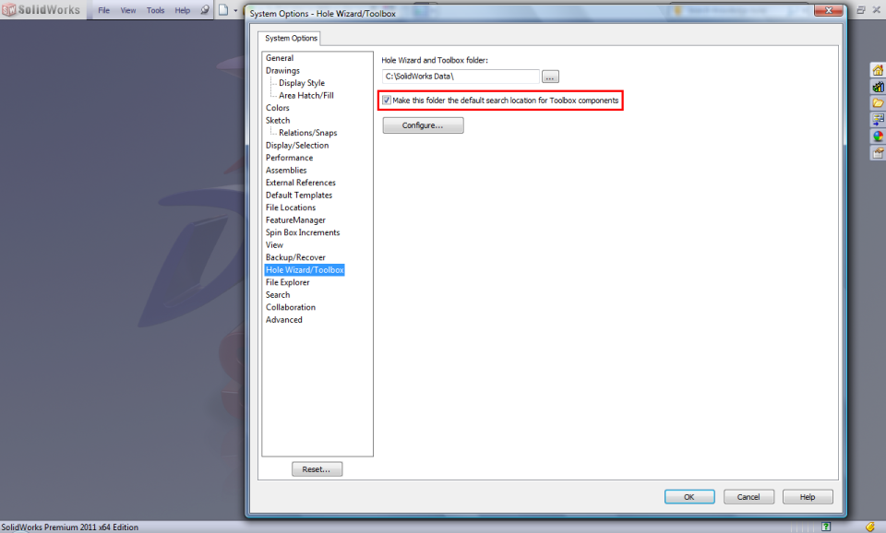This screenshot has width=886, height=533.
Task: Open the File Explorer folder icon
Action: [878, 102]
